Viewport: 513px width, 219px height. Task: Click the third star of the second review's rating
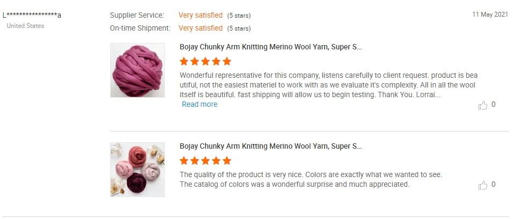[x=206, y=160]
